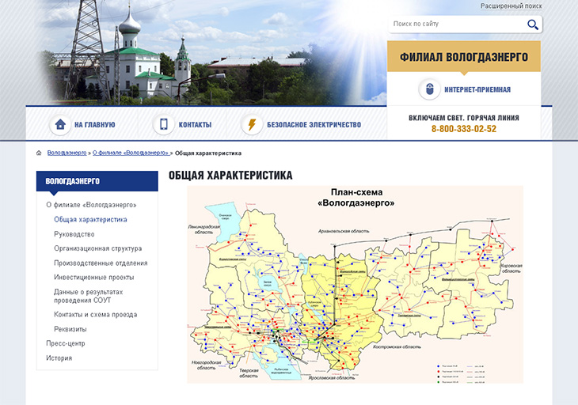Viewport: 578px width, 405px height.
Task: Open sidebar item О филиале «Вологдаэнерго»
Action: click(91, 205)
